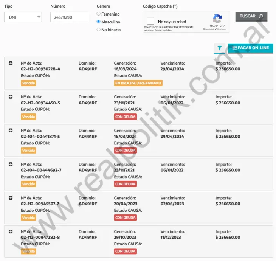This screenshot has width=276, height=261.
Task: Click the EN PROCESO JUZGAMIENTO status badge
Action: 138,83
